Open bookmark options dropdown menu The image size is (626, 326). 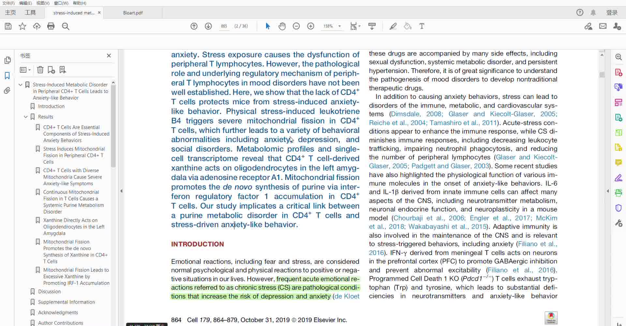click(x=25, y=70)
